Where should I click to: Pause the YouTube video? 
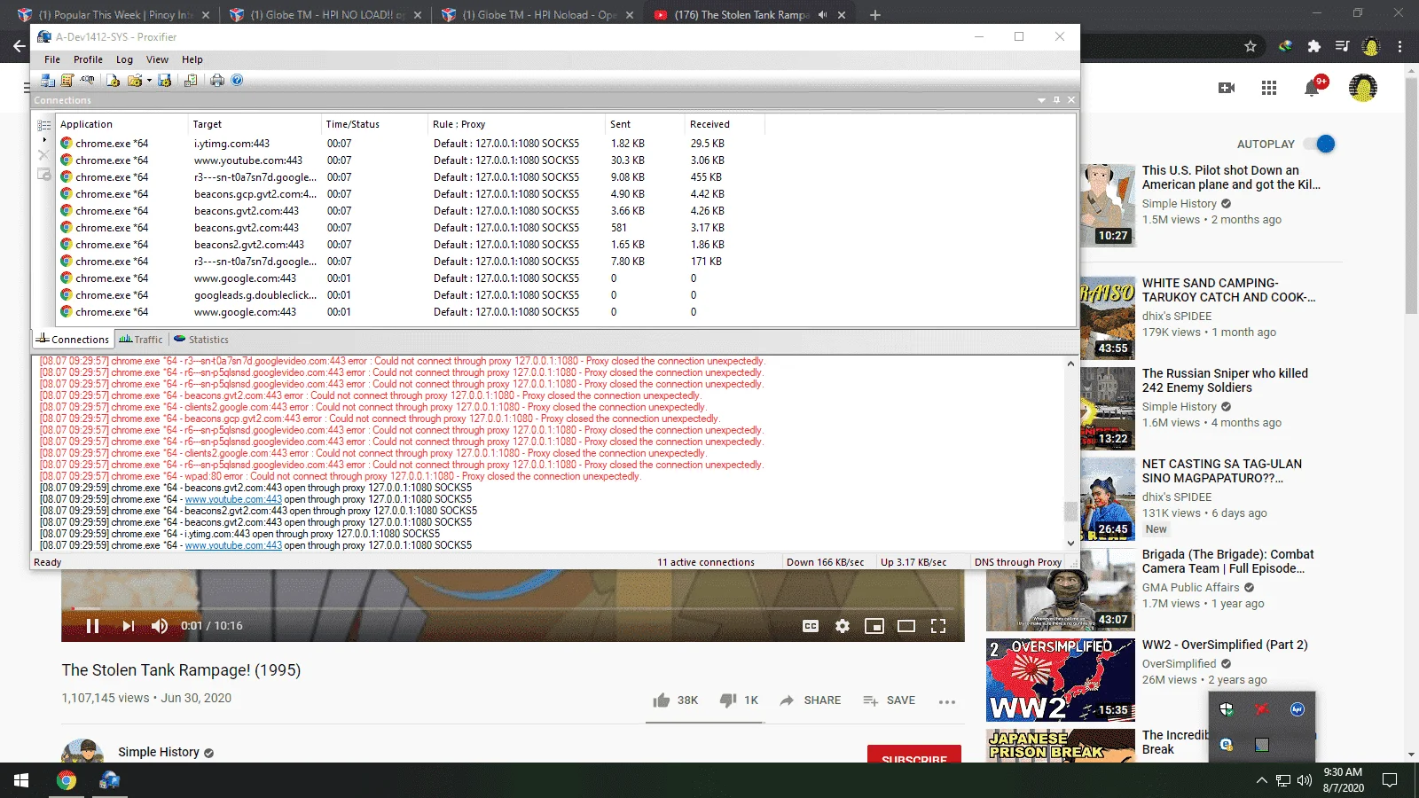click(x=92, y=626)
